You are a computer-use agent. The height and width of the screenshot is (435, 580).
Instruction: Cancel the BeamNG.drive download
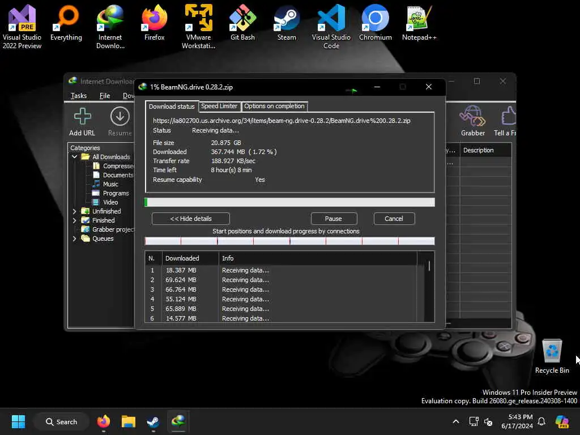[394, 219]
